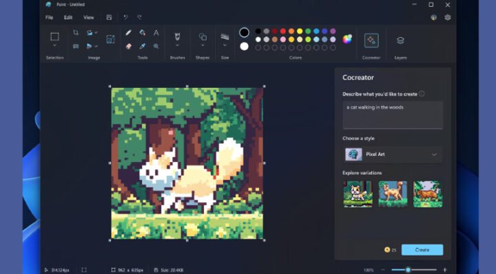The image size is (496, 274).
Task: Expand the Flip options arrow
Action: click(96, 46)
